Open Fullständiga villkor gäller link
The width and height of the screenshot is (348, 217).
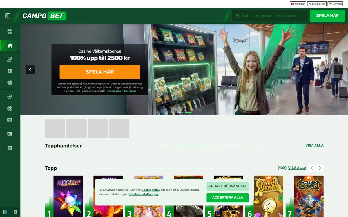click(121, 91)
